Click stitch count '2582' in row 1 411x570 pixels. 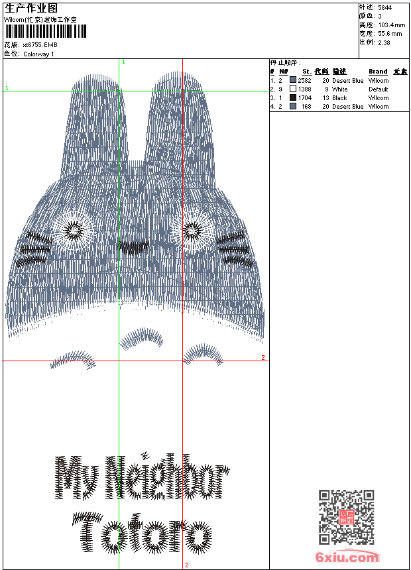coord(305,81)
